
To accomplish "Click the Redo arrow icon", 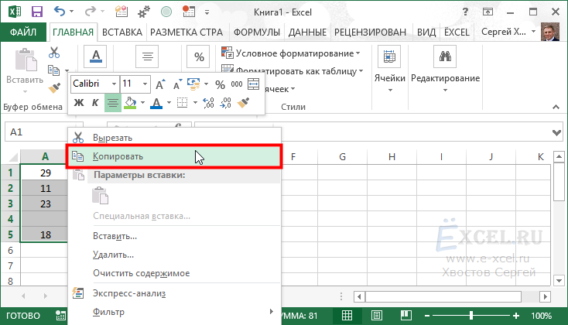I will tap(89, 12).
